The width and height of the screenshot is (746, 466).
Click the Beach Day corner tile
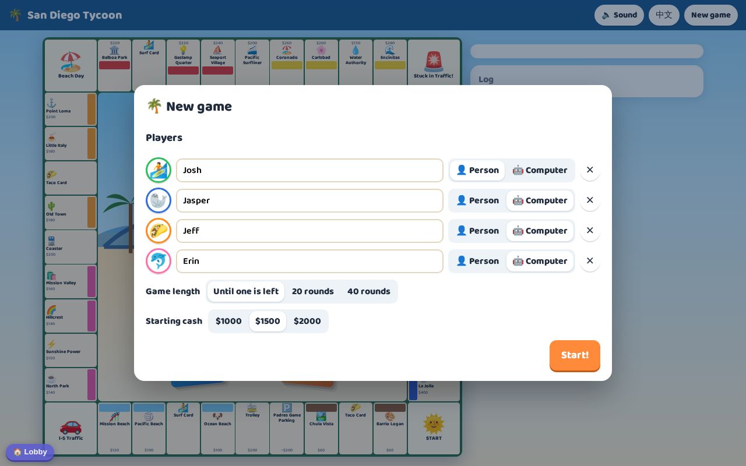point(71,65)
